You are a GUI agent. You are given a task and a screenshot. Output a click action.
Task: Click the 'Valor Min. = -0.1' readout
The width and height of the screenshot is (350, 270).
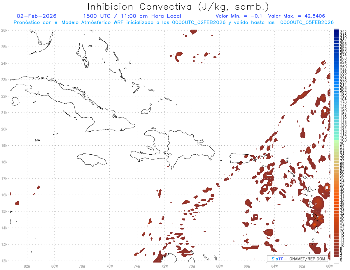coord(239,16)
